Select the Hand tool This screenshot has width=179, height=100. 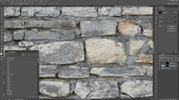click(x=2, y=48)
